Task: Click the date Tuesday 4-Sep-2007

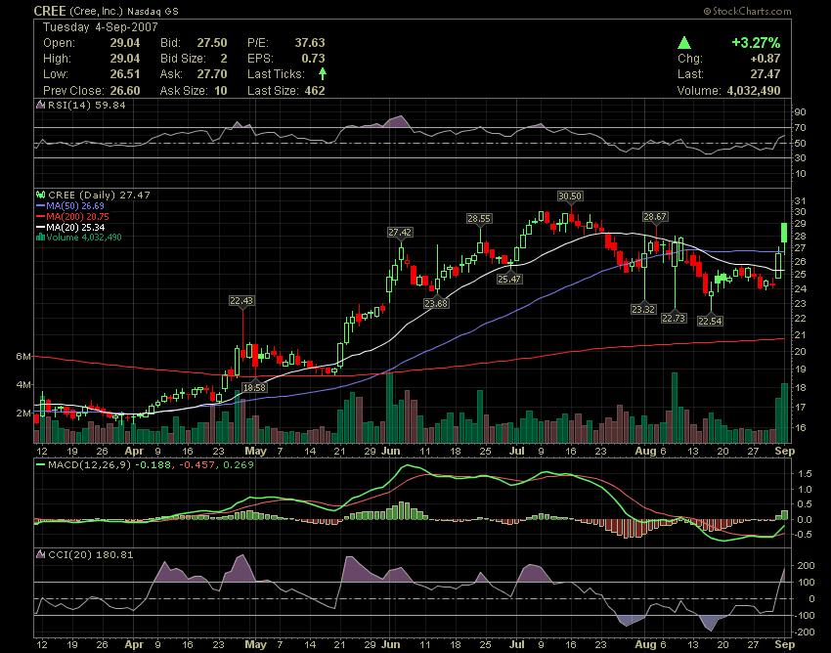Action: click(x=100, y=27)
